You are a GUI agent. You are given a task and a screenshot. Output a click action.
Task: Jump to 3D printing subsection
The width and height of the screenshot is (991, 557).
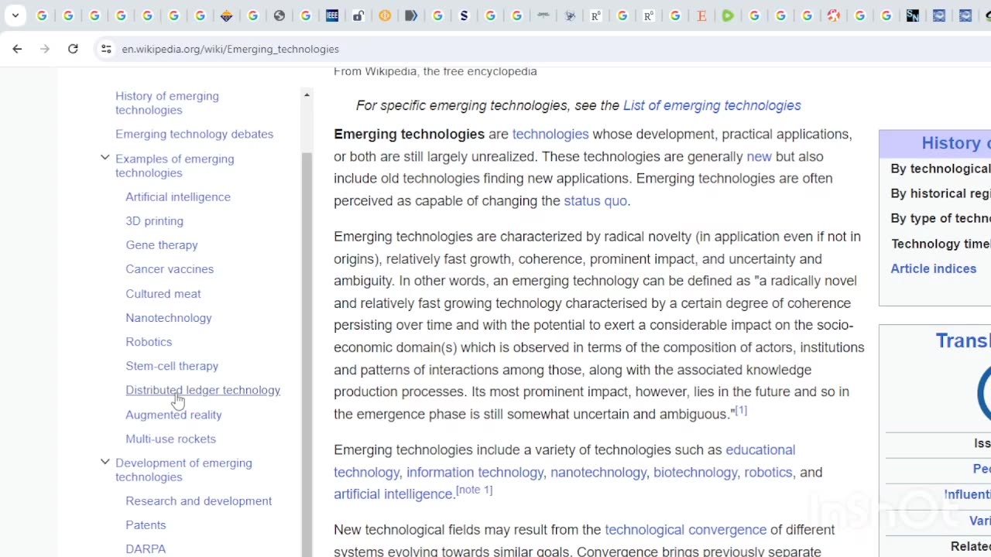155,220
